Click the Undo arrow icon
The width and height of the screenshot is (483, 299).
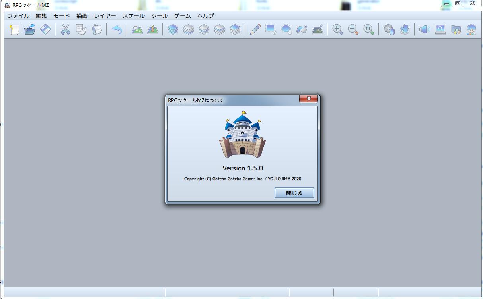pyautogui.click(x=117, y=29)
